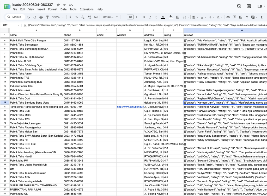Screen dimensions: 267x196
Task: Search the Menus box
Action: (15, 17)
